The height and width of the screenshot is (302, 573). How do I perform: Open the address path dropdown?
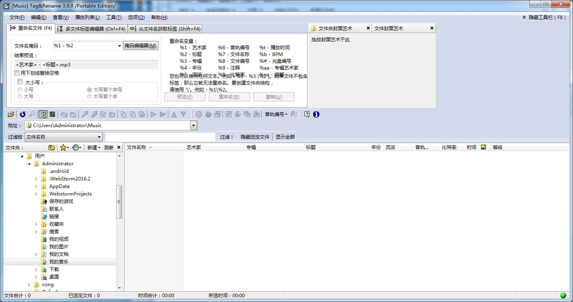193,126
